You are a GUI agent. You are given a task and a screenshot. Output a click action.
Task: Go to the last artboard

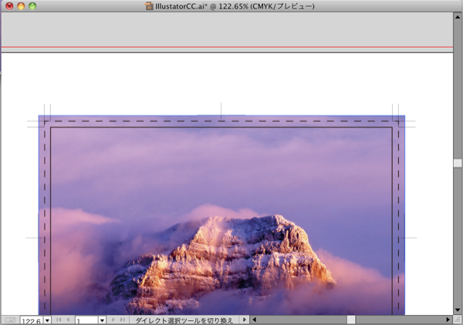point(123,320)
